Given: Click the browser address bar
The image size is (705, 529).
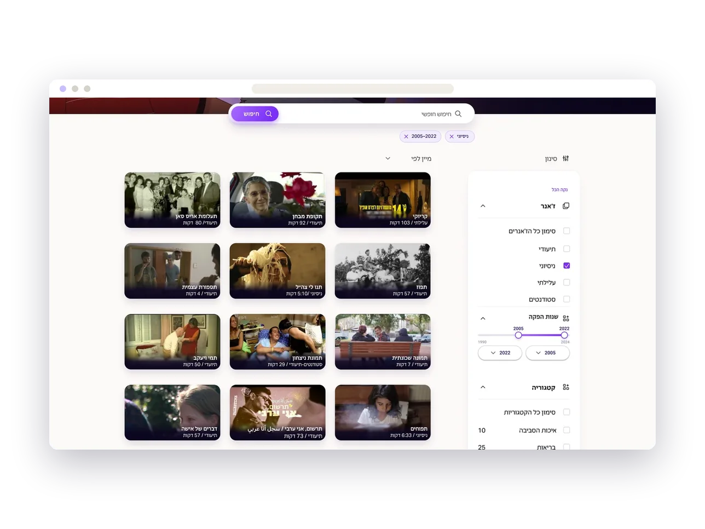Looking at the screenshot, I should [x=352, y=89].
